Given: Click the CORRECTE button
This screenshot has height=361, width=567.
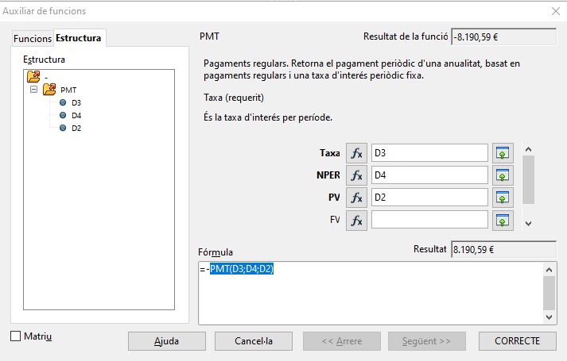Looking at the screenshot, I should click(517, 341).
